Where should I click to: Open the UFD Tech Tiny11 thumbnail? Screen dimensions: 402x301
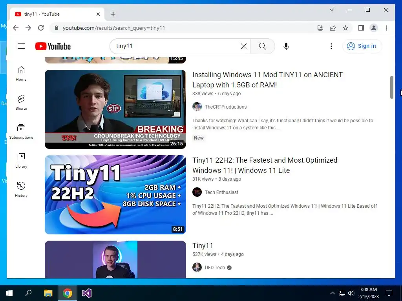pyautogui.click(x=115, y=259)
